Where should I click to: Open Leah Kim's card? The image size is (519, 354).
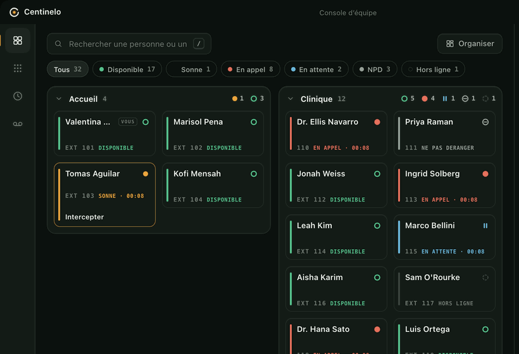pyautogui.click(x=336, y=237)
